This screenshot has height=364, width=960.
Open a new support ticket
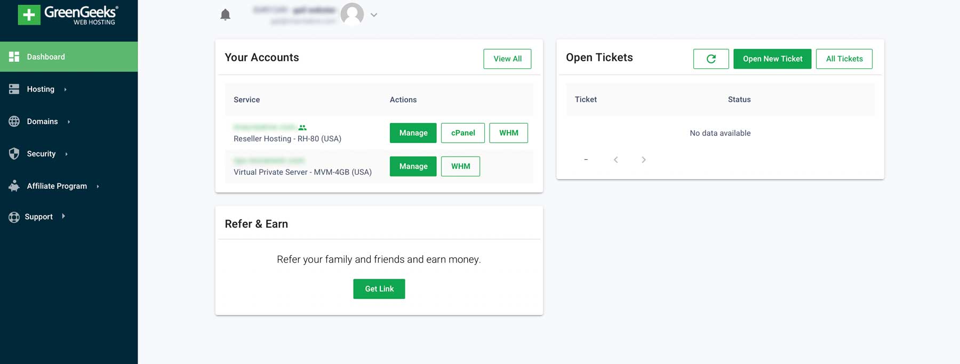click(x=772, y=59)
